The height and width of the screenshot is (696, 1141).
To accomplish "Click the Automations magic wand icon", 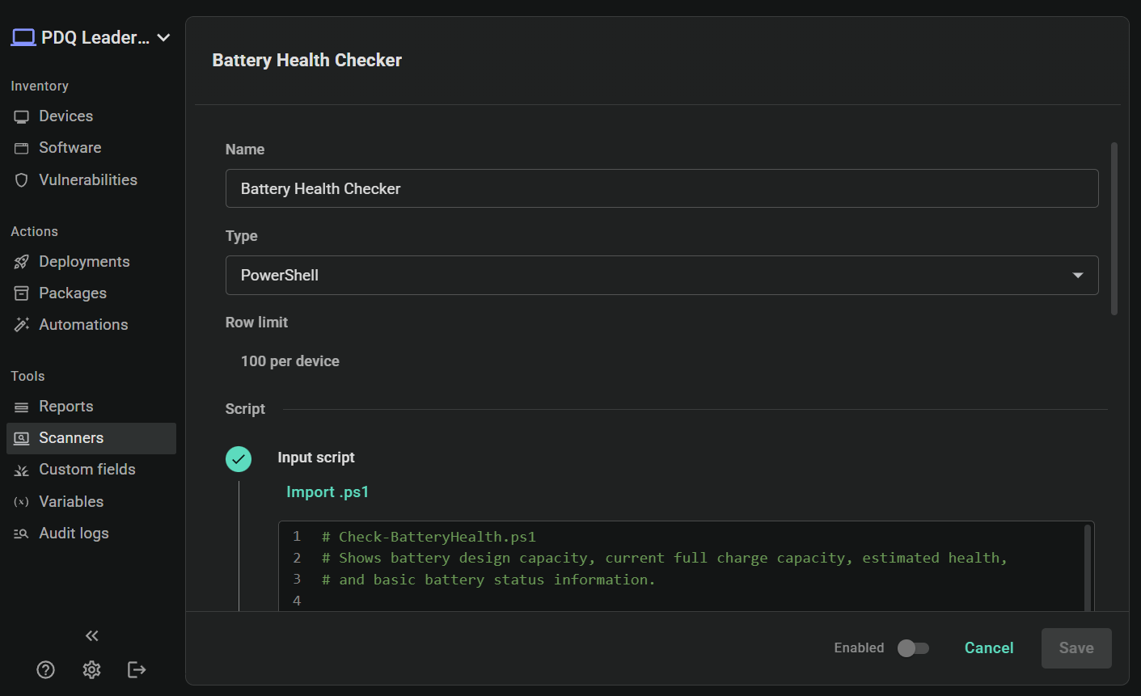I will coord(22,325).
